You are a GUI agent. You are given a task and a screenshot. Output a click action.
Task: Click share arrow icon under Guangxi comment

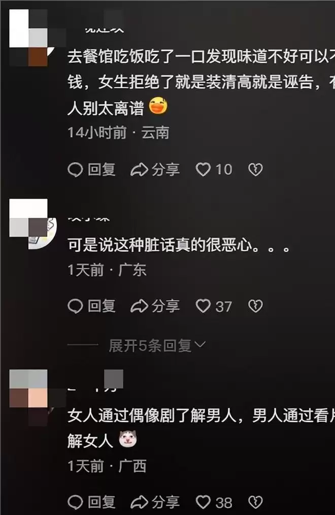point(139,502)
